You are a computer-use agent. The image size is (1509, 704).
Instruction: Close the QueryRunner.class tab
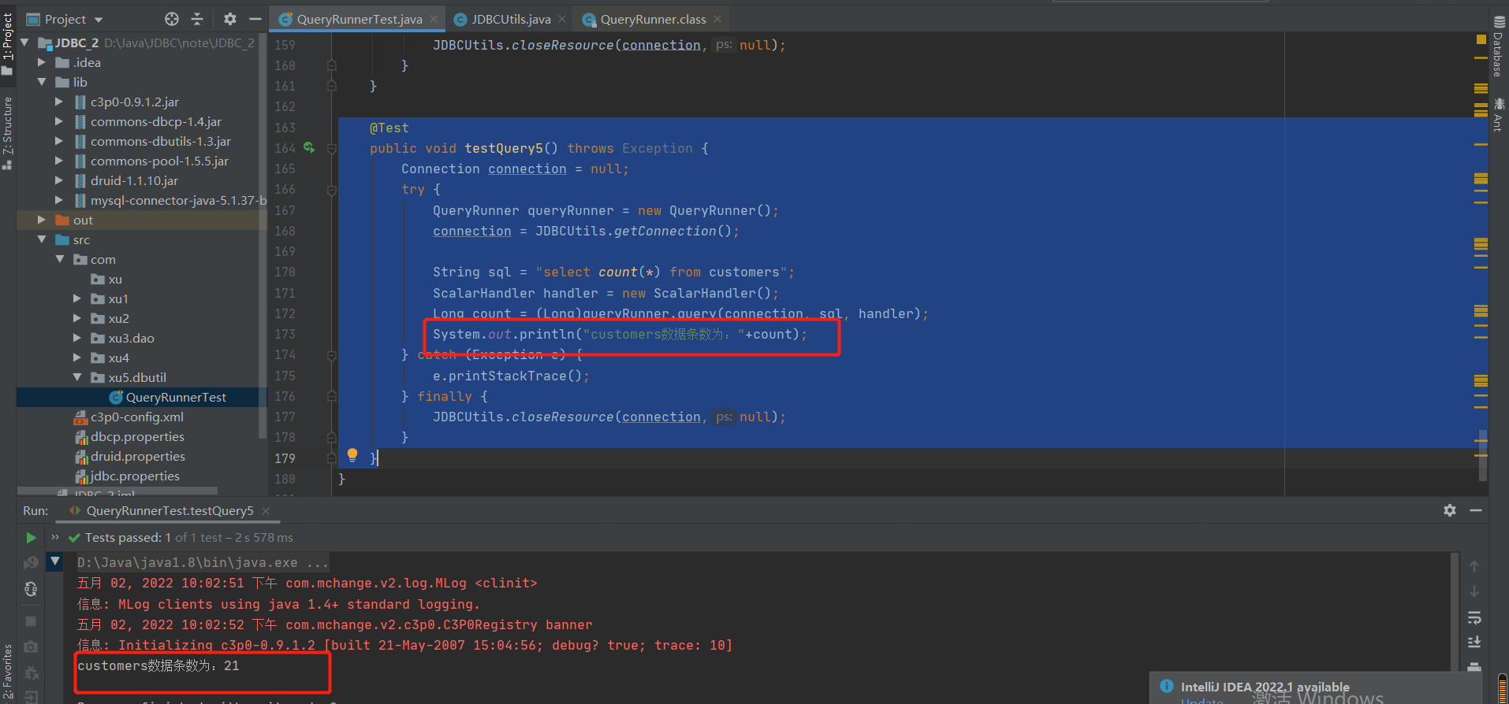[717, 19]
